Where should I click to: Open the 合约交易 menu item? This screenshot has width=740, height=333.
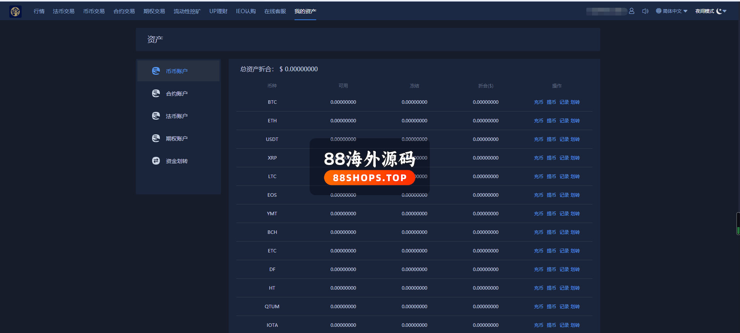124,11
